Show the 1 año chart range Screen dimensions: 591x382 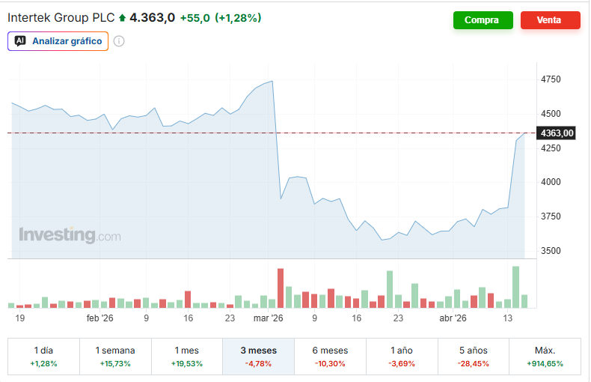pos(402,357)
